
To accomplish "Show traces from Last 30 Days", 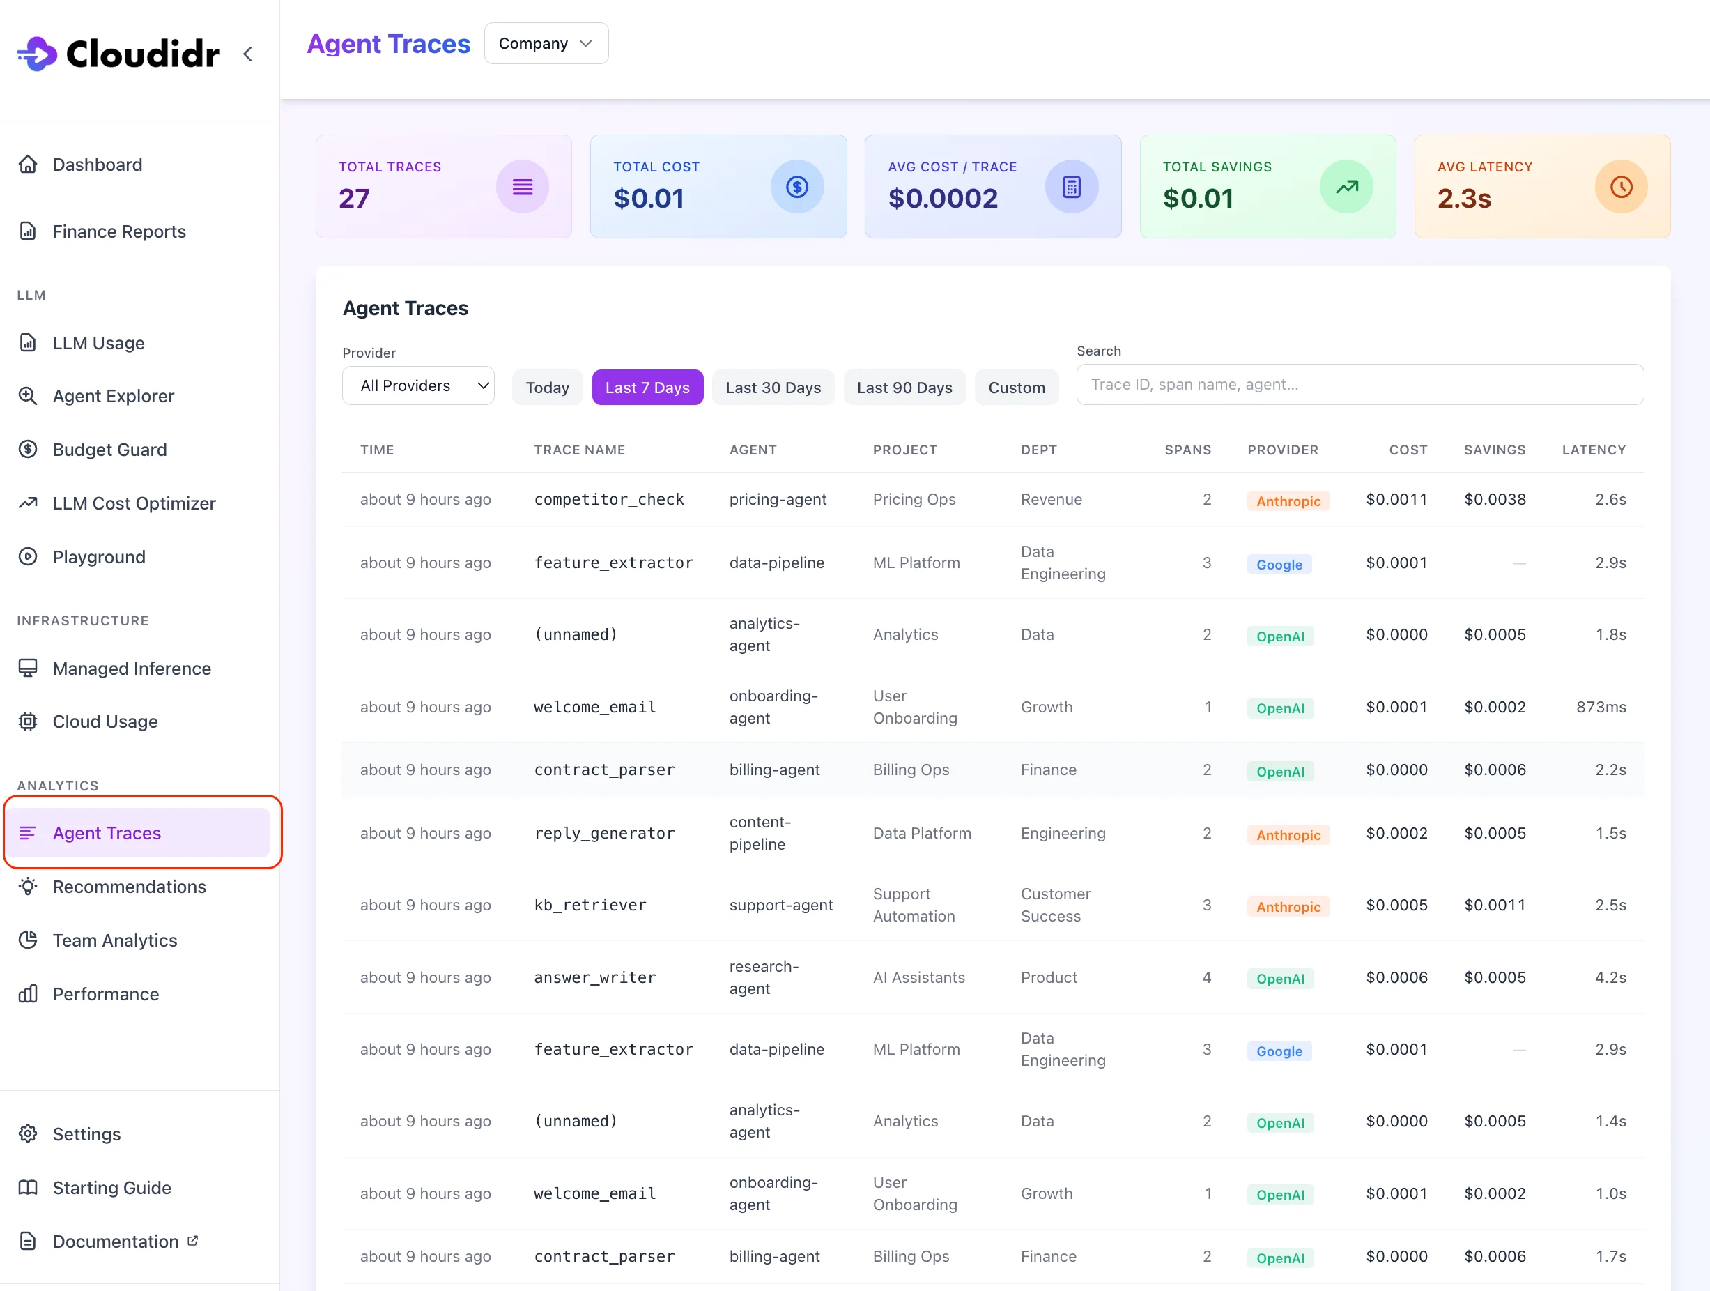I will (773, 388).
